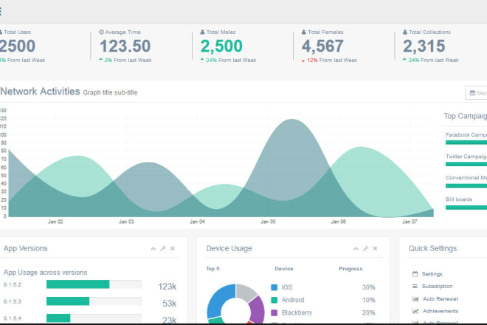
Task: Click the Total Males value 2,500
Action: tap(221, 46)
